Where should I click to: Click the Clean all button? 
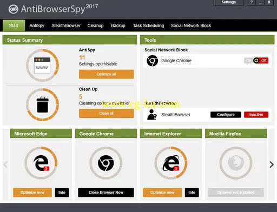[107, 114]
